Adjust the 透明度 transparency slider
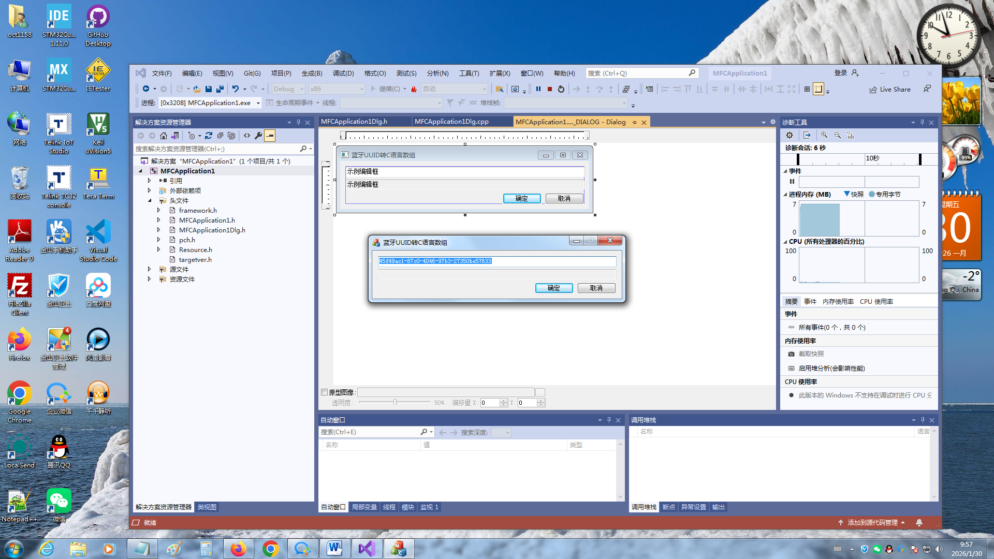This screenshot has width=994, height=559. coord(395,402)
